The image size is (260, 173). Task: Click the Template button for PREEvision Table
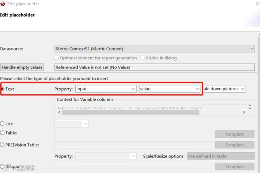pyautogui.click(x=234, y=145)
